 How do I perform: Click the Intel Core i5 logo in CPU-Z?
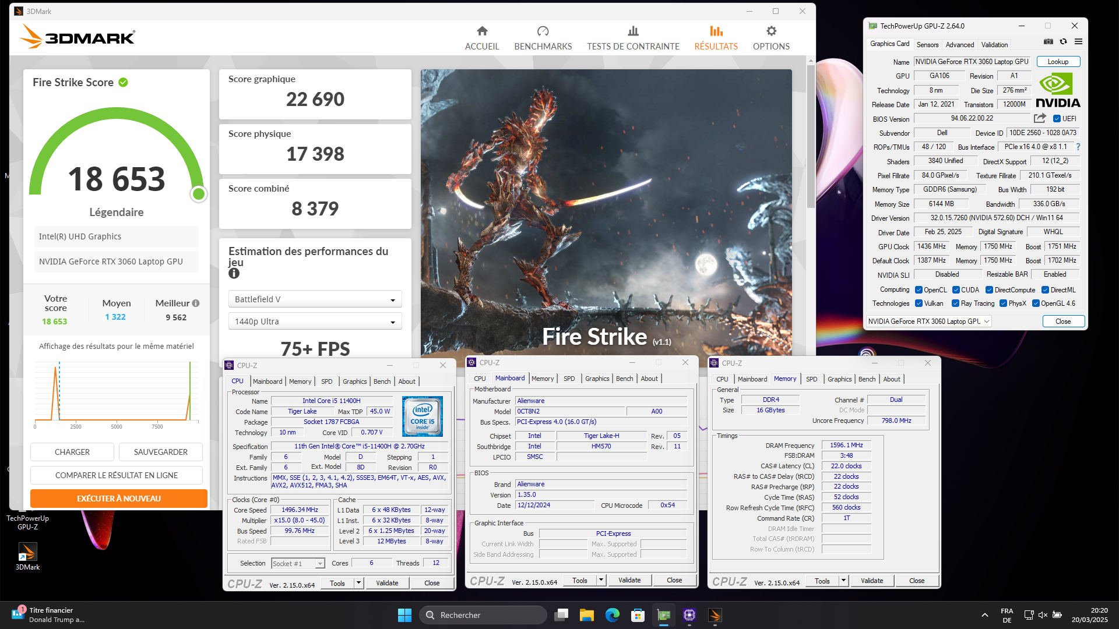(x=423, y=416)
